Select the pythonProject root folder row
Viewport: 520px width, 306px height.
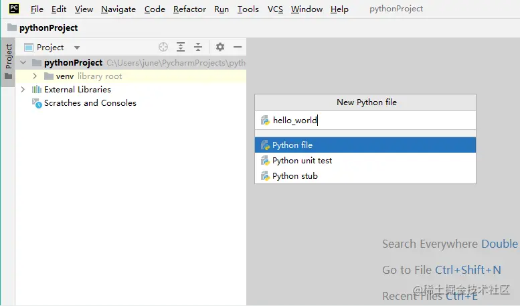pyautogui.click(x=131, y=63)
